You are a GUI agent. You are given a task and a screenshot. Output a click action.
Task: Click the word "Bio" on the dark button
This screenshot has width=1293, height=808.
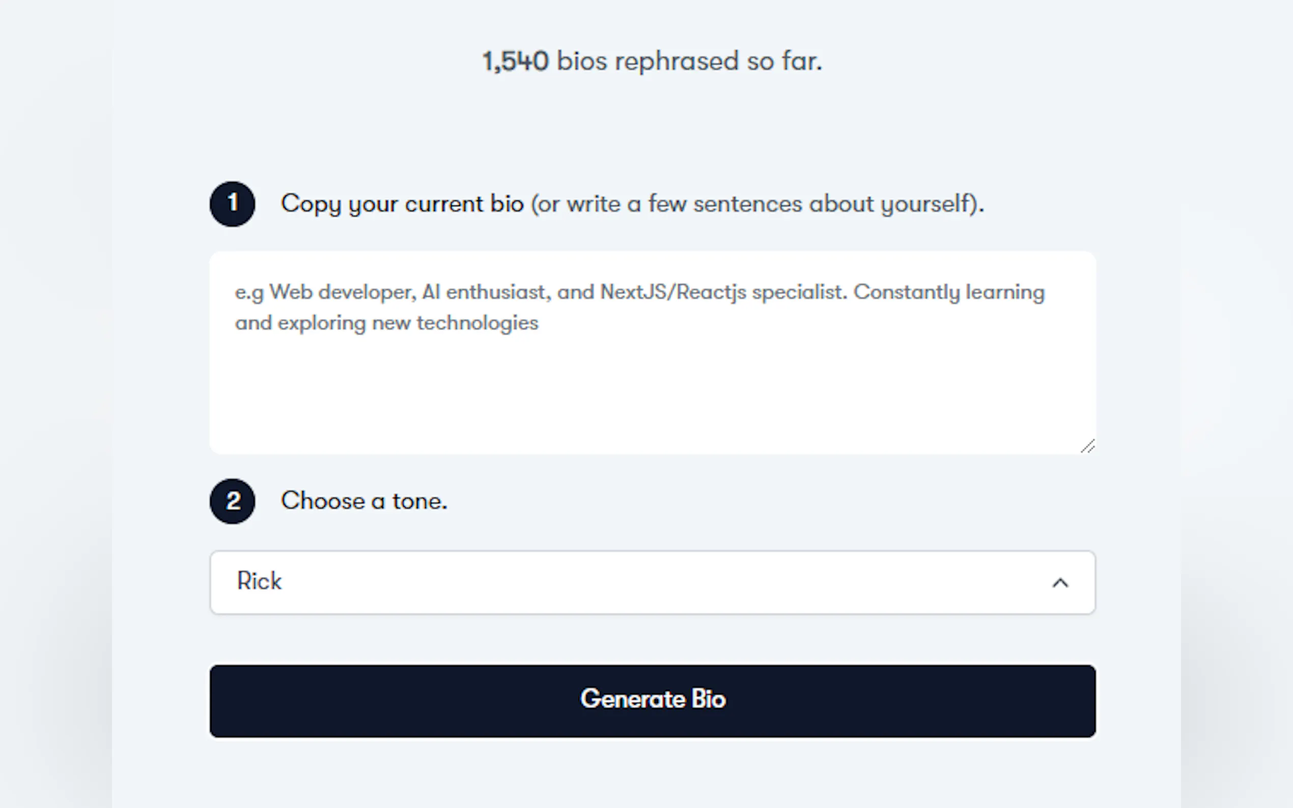click(708, 699)
